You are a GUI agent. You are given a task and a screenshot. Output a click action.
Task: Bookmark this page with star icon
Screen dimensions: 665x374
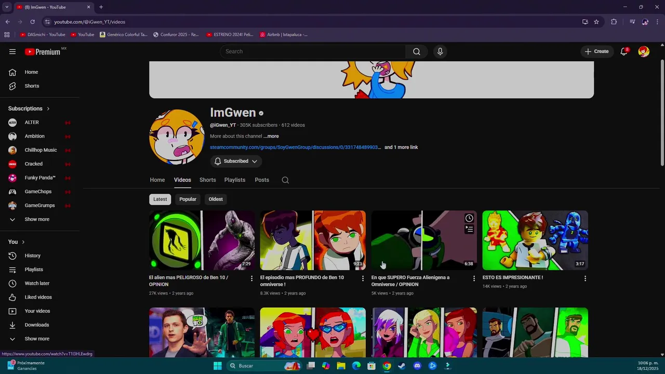tap(596, 22)
